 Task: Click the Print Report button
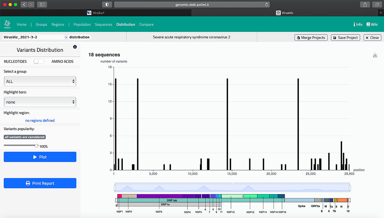[x=40, y=183]
